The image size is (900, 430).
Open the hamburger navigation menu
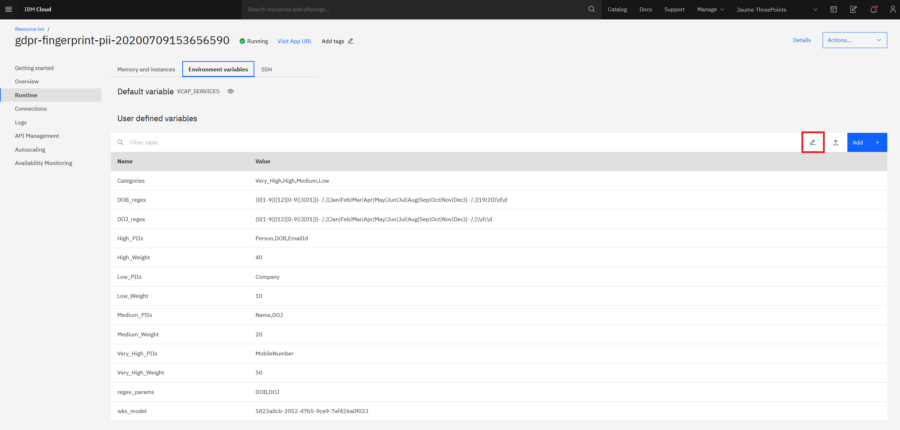9,10
